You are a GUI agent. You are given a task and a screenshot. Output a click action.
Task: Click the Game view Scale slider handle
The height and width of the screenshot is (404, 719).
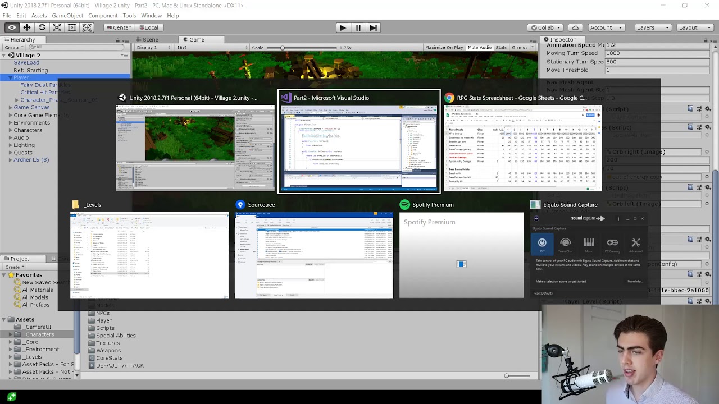coord(283,48)
